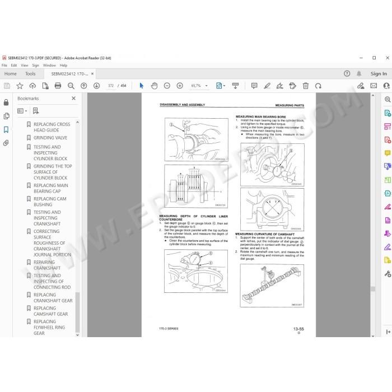The height and width of the screenshot is (392, 392).
Task: Activate the Hand pan tool
Action: [x=154, y=86]
